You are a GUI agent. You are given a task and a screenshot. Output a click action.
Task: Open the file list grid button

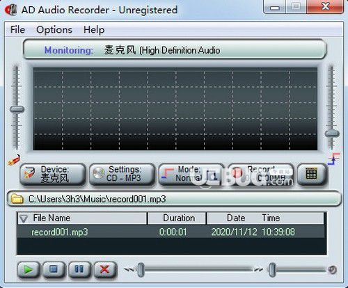(312, 175)
